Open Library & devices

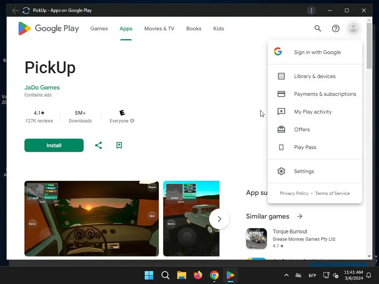(x=315, y=76)
